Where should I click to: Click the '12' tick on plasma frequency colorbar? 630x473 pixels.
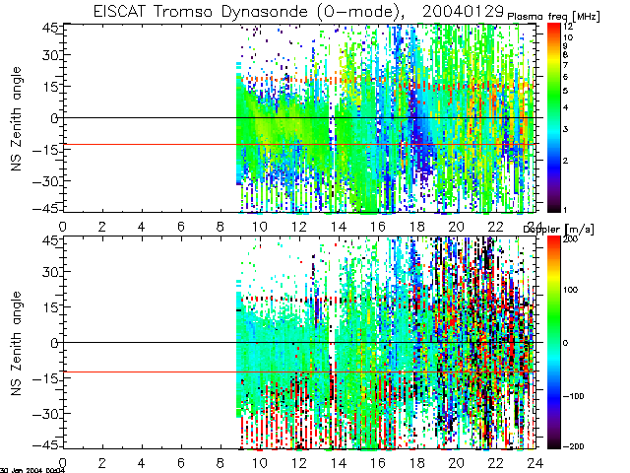point(568,27)
